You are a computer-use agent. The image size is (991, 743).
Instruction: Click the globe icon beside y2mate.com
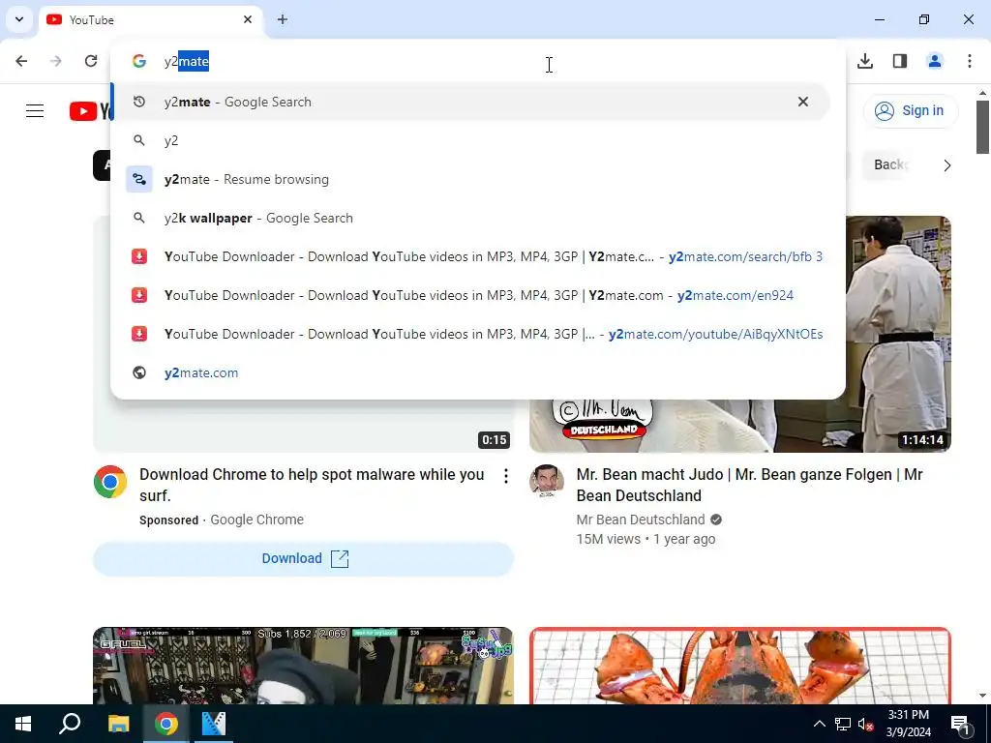tap(139, 372)
